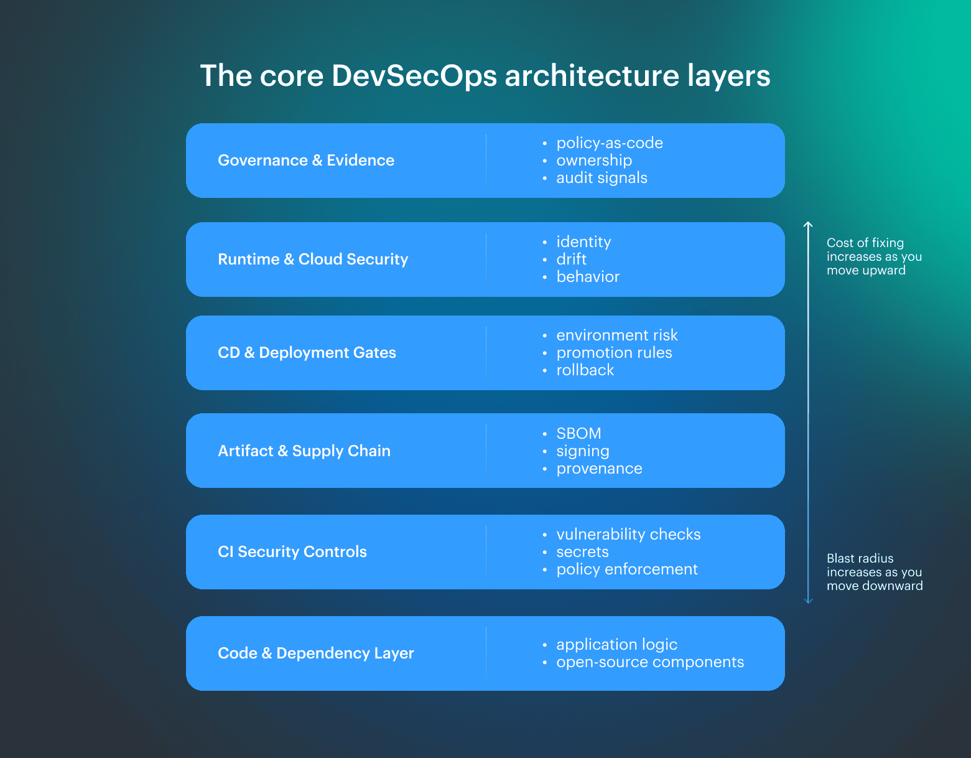The image size is (971, 758).
Task: Select the audit signals entry
Action: (602, 177)
